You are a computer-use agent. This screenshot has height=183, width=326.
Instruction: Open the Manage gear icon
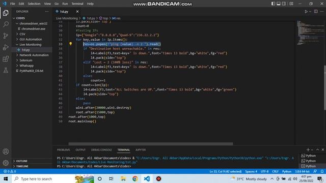click(6, 163)
